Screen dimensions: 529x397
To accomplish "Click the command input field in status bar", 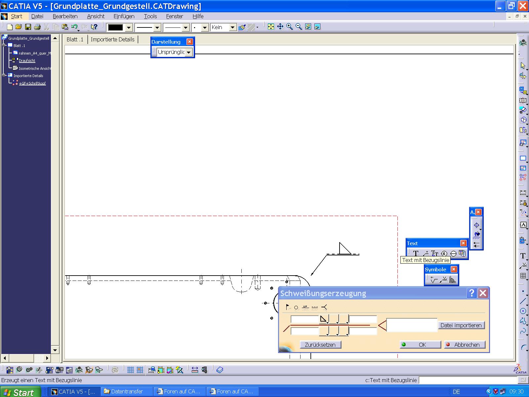I will [468, 380].
